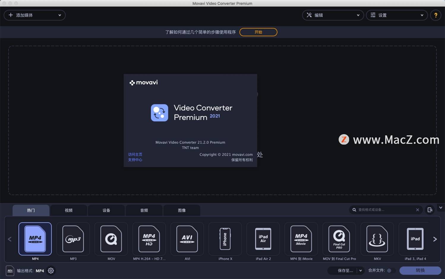Screen dimensions: 445x279
Task: Click the 保留所有权利 rights text
Action: click(x=242, y=160)
